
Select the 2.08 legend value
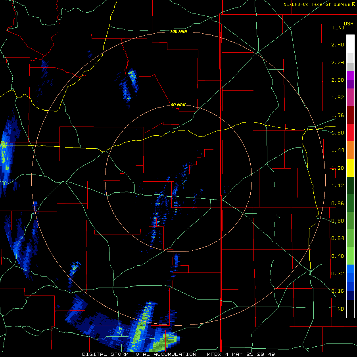[338, 80]
